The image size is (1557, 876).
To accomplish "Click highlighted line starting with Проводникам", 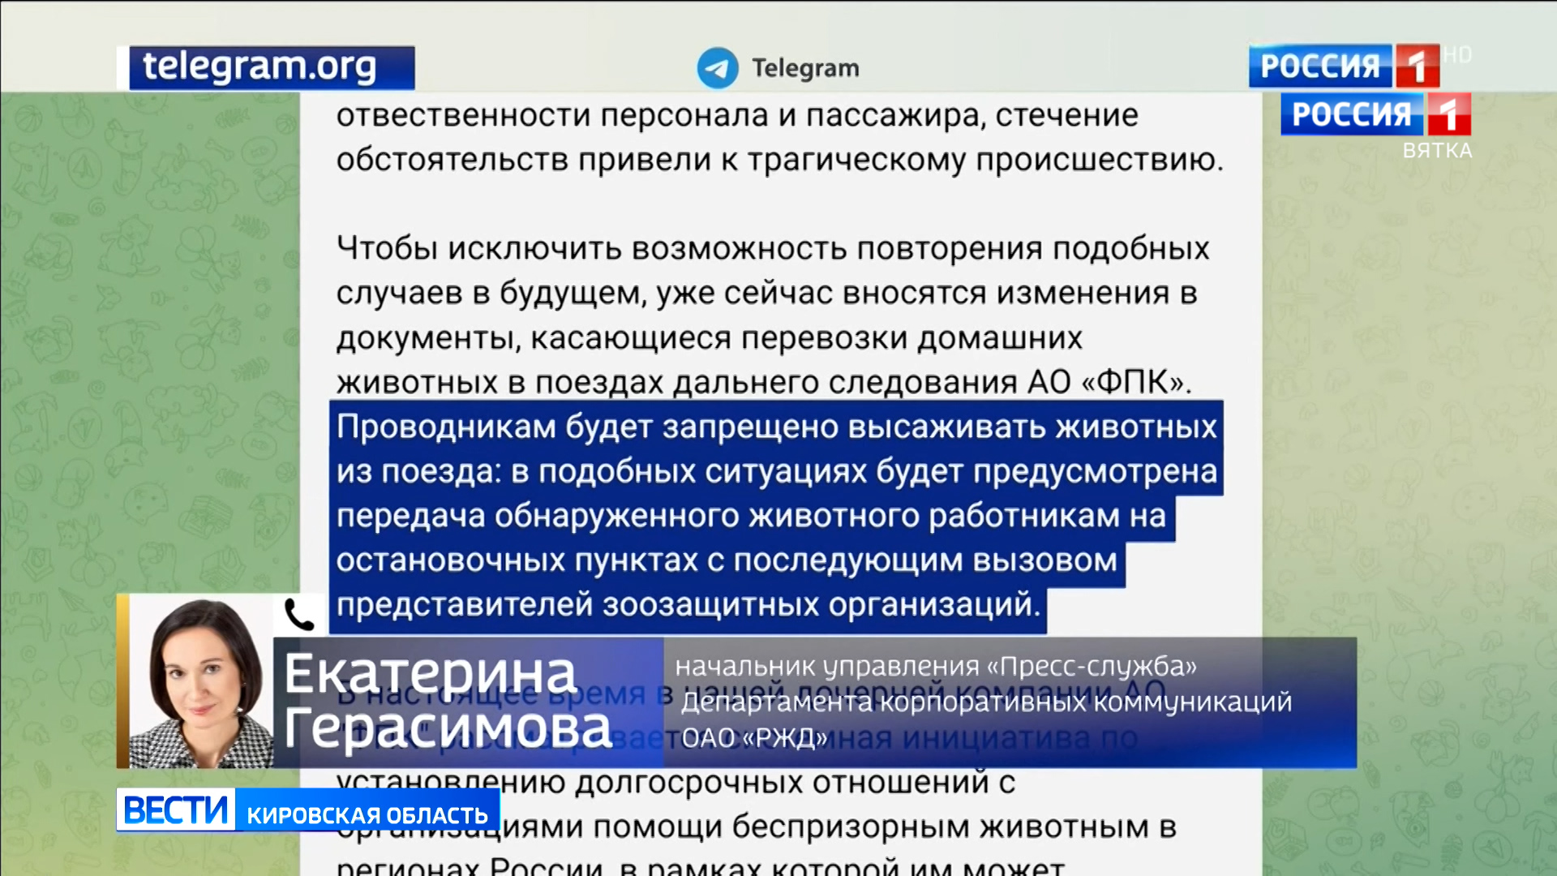I will click(x=776, y=427).
